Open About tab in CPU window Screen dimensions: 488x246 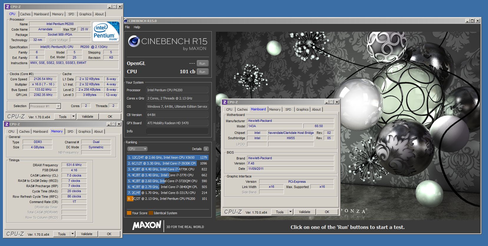tap(99, 14)
